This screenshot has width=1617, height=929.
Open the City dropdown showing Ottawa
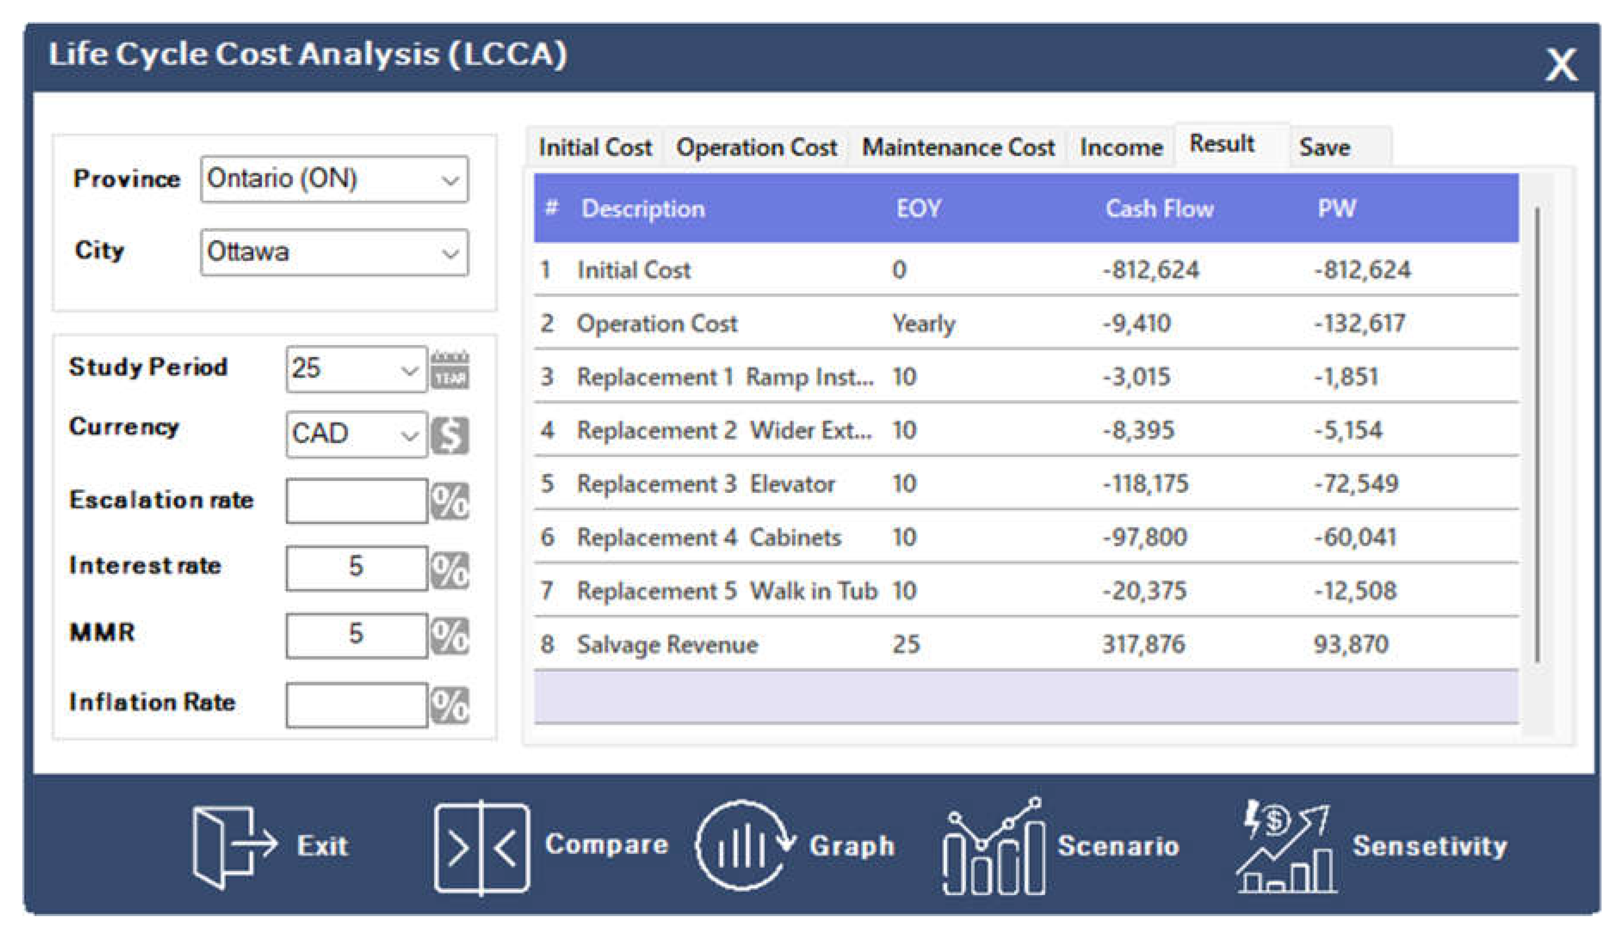coord(450,253)
